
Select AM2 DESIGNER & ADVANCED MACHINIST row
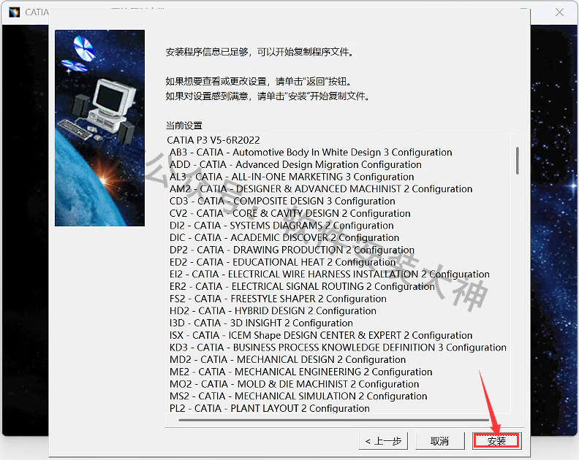coord(321,189)
